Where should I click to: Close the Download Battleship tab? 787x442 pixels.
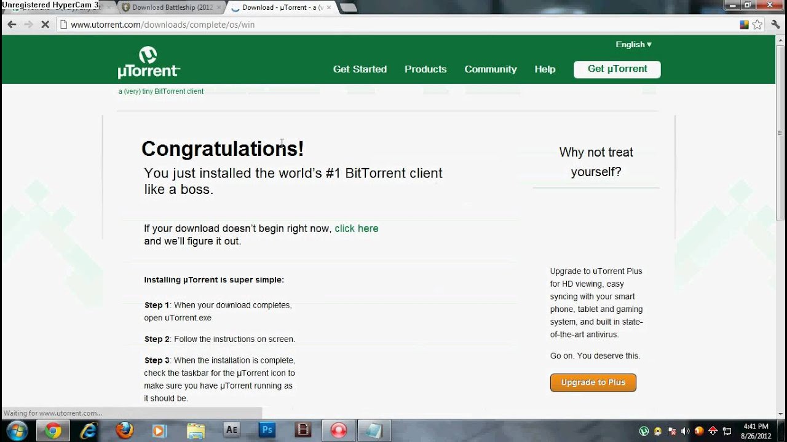click(x=219, y=8)
